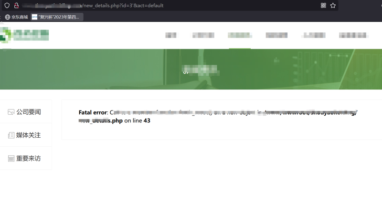Open the 京东商城 bookmark
This screenshot has height=220, width=382.
click(x=16, y=17)
